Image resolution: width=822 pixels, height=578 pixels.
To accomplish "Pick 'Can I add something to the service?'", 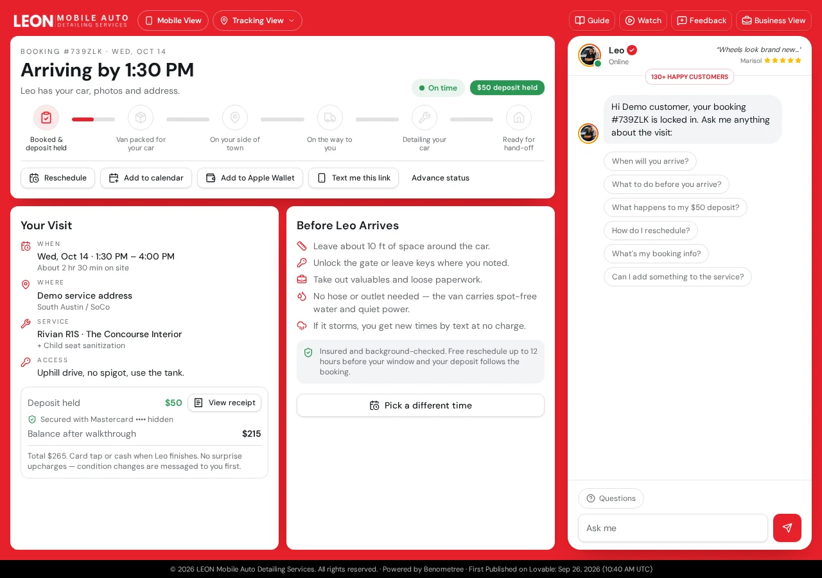I will (678, 277).
